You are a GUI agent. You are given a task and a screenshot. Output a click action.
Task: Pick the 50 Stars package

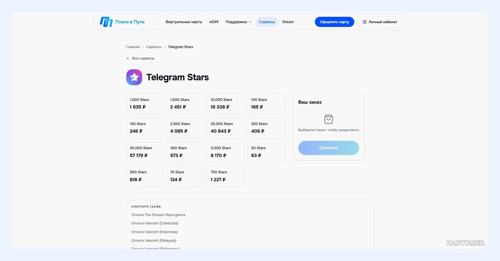click(266, 152)
